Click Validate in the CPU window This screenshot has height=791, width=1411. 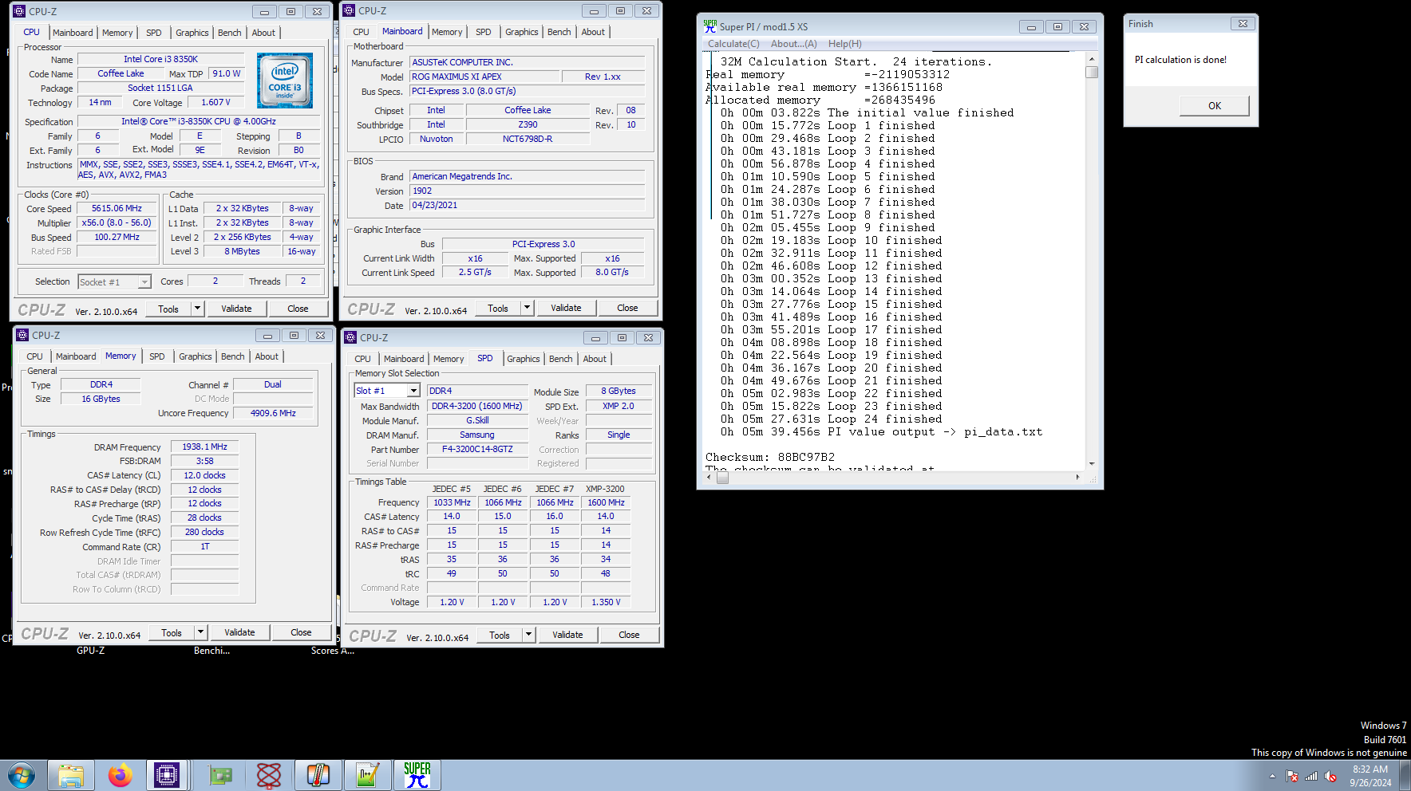(236, 309)
